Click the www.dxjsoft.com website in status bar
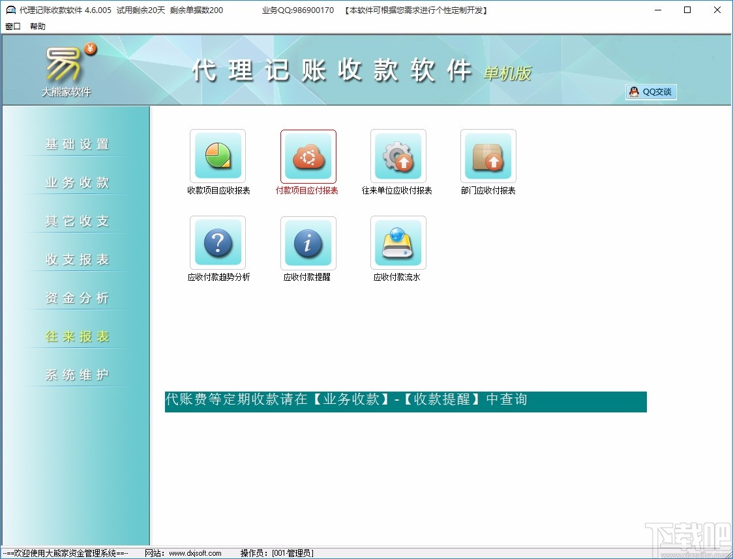 point(195,553)
